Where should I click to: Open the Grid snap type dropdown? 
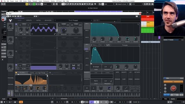[x=109, y=4]
